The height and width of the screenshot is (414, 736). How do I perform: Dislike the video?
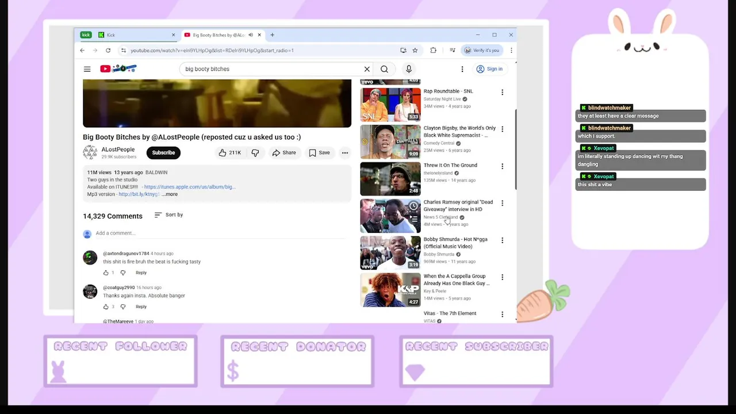(255, 153)
